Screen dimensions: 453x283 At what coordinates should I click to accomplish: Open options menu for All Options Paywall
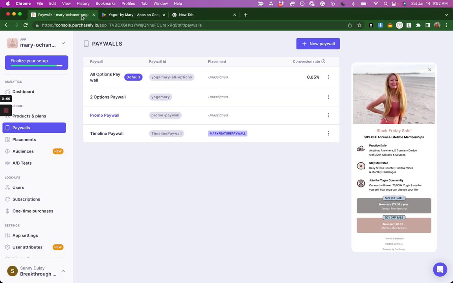click(x=328, y=77)
